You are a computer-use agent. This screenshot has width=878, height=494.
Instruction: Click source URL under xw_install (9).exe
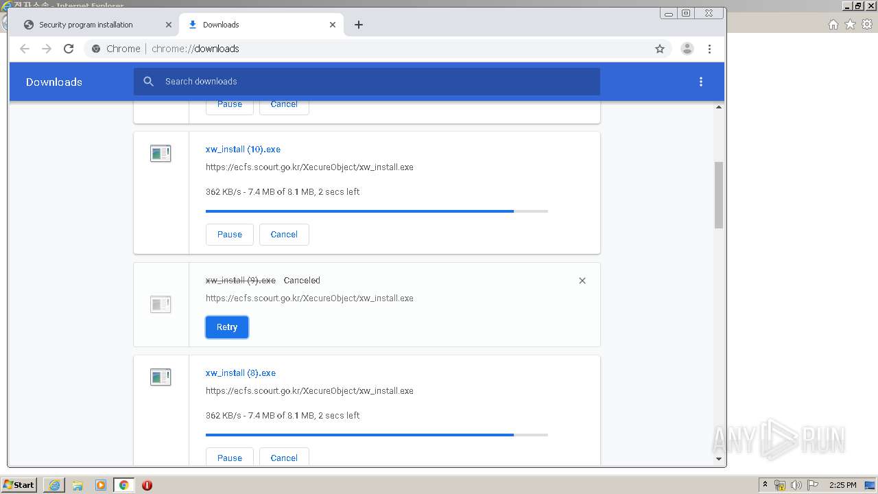coord(309,298)
